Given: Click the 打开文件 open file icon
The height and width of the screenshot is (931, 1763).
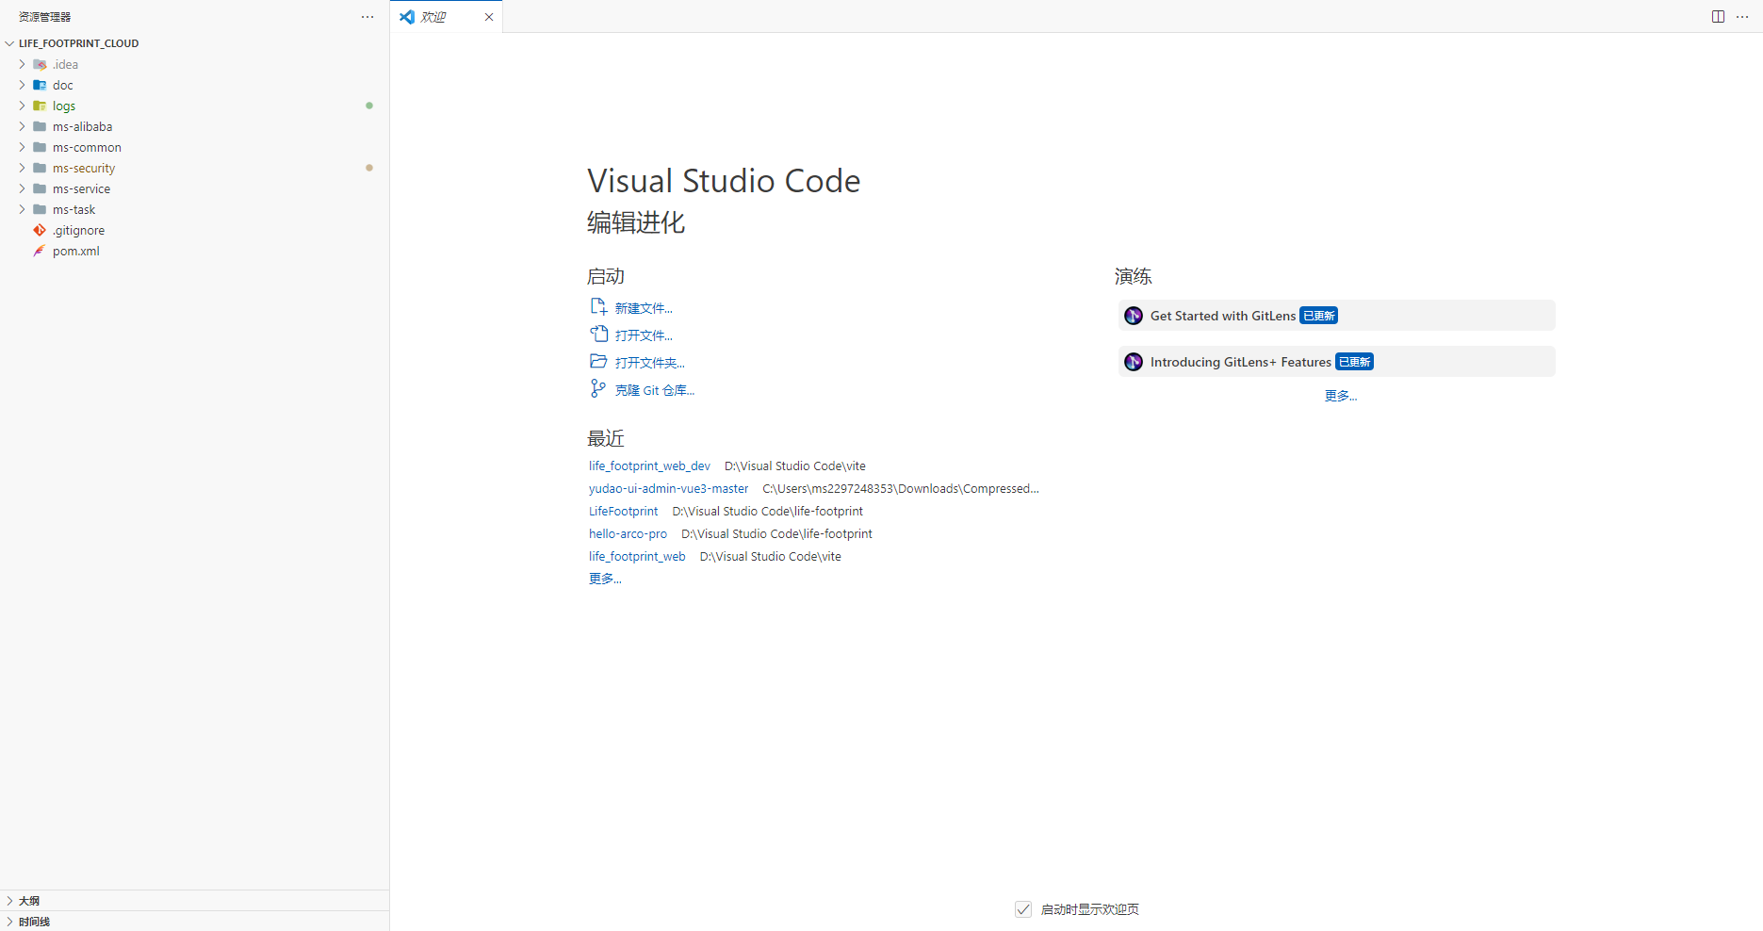Looking at the screenshot, I should [x=598, y=334].
